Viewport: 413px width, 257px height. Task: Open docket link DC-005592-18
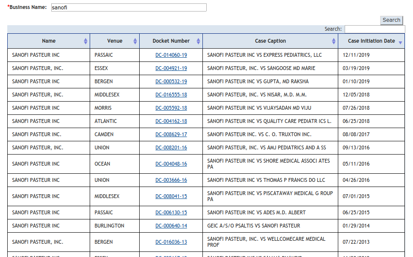(171, 108)
